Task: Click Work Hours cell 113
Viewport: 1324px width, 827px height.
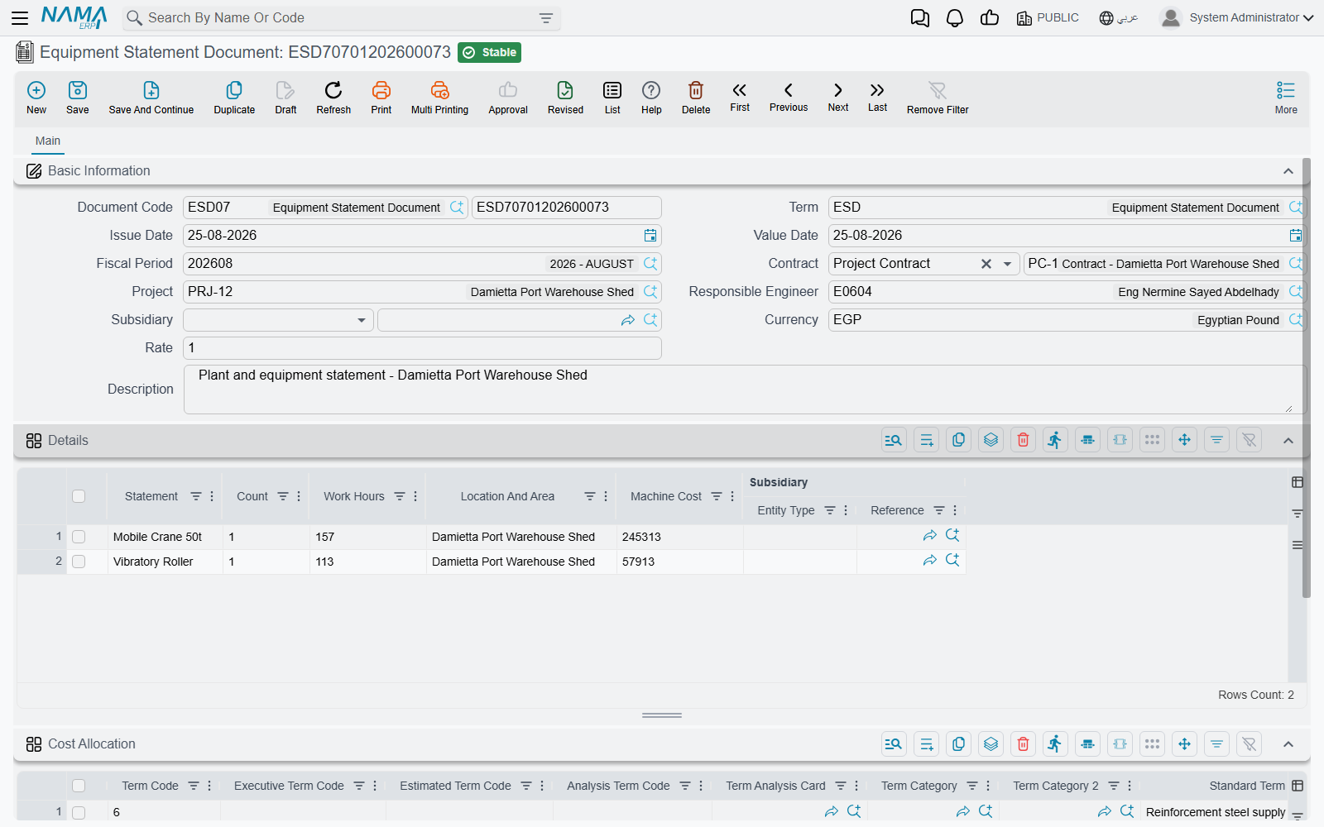Action: point(368,562)
